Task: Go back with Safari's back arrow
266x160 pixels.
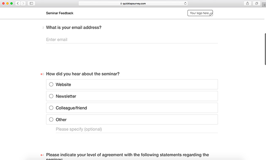Action: pyautogui.click(x=18, y=3)
